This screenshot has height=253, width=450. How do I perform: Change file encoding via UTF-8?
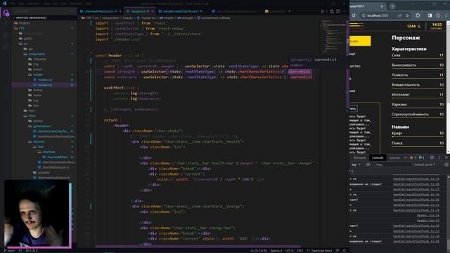click(x=289, y=251)
